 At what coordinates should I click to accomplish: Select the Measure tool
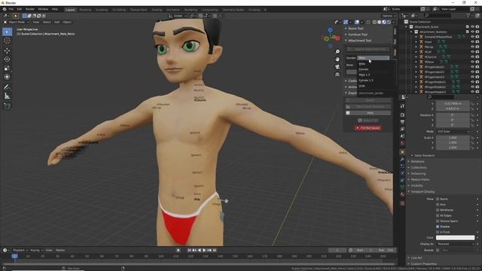tap(7, 96)
